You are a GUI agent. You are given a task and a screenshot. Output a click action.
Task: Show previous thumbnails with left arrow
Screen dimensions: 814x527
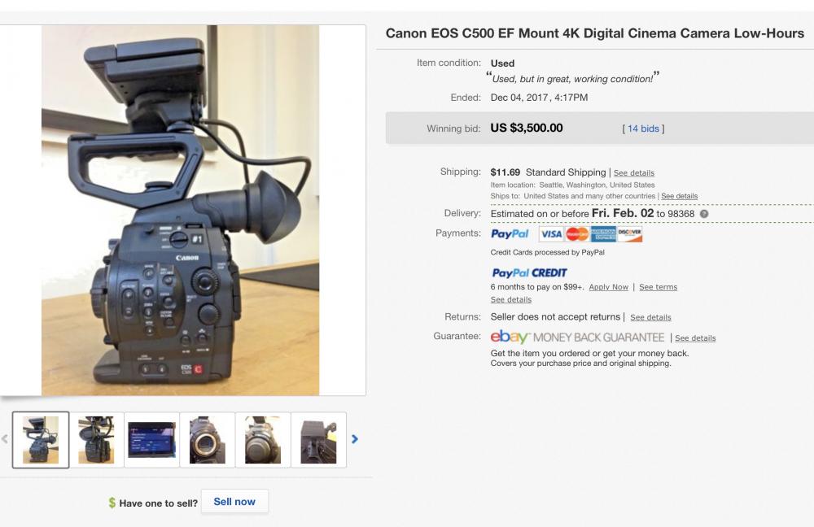(x=5, y=439)
